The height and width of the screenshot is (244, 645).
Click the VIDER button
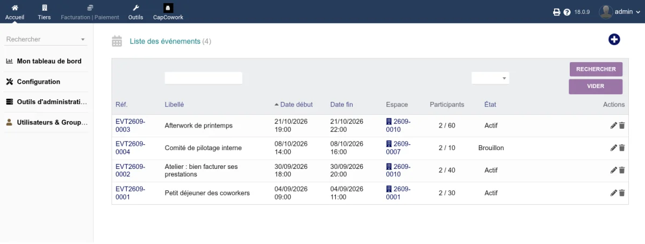pyautogui.click(x=596, y=86)
